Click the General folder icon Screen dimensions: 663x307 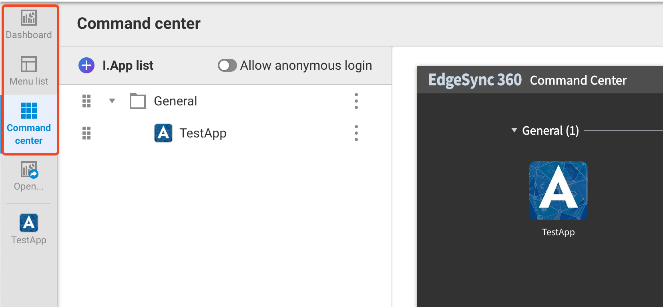[137, 101]
